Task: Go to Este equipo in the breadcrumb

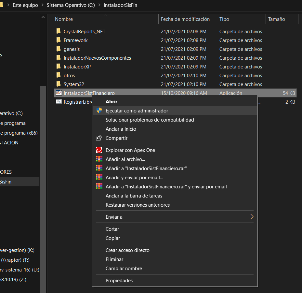Action: pyautogui.click(x=25, y=5)
